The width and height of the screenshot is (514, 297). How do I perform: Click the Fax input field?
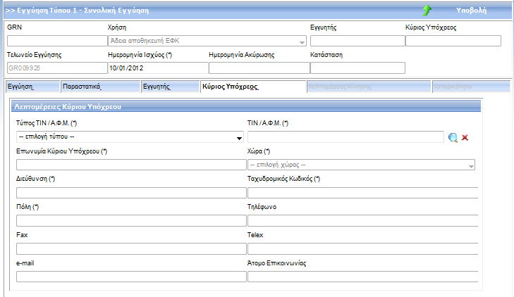click(x=131, y=249)
